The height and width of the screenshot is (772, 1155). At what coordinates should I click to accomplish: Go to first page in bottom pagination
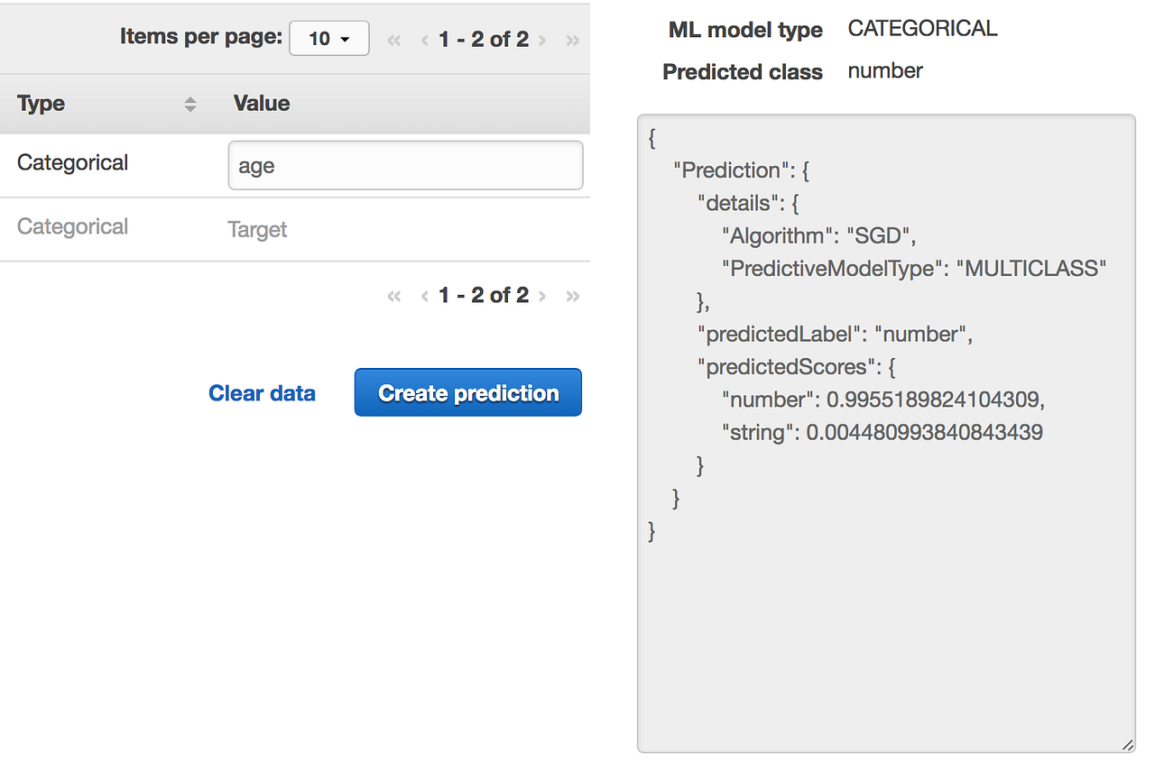(393, 296)
